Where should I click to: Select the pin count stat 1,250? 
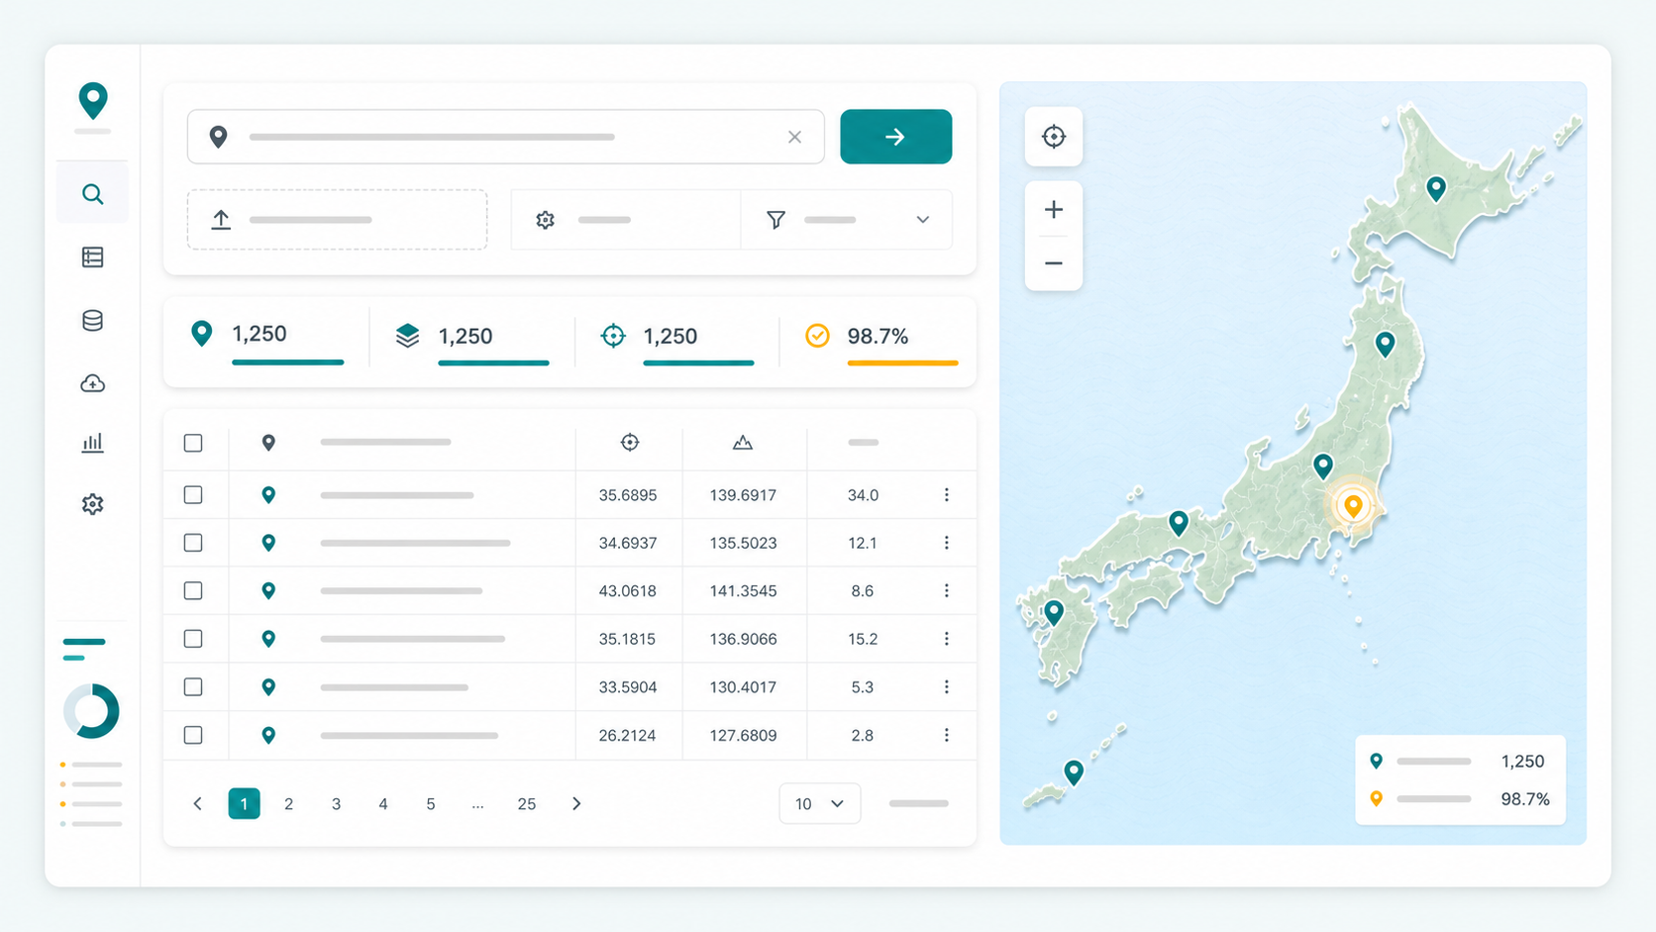266,342
